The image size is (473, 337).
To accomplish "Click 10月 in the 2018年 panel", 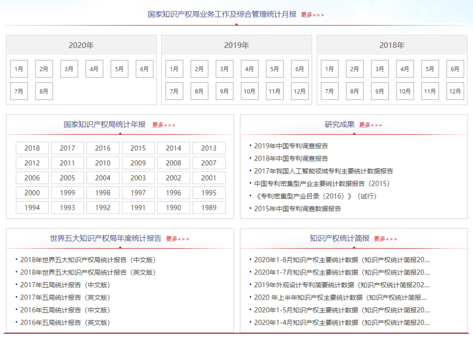I will pos(404,91).
